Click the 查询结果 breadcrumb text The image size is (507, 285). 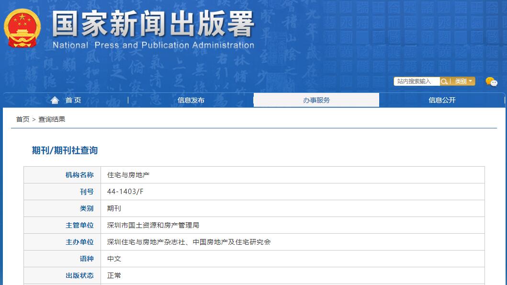52,119
